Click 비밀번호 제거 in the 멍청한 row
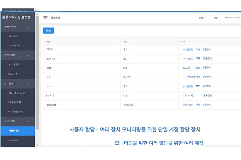Screen dimensions: 241x160 tap(193, 77)
